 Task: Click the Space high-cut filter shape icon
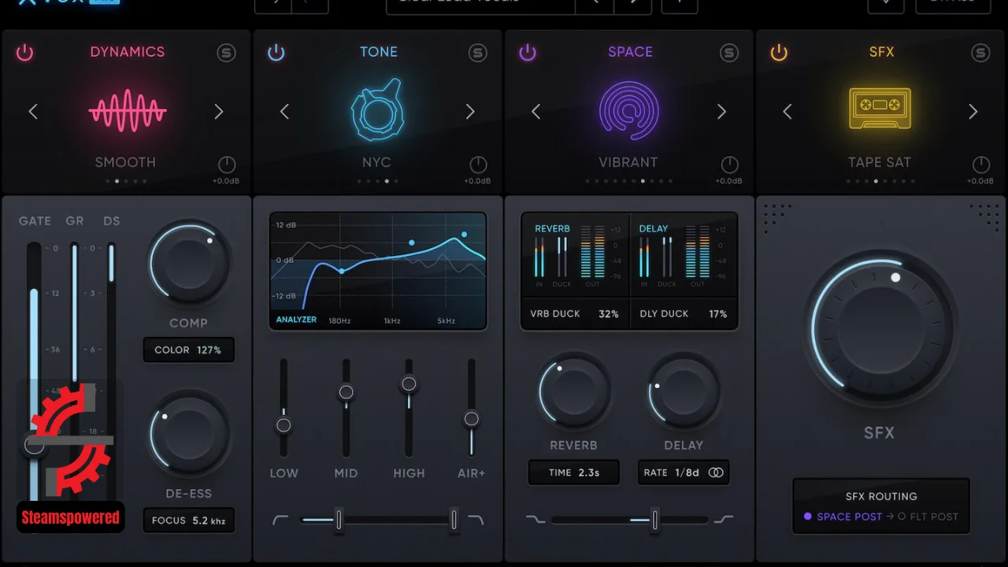tap(724, 520)
